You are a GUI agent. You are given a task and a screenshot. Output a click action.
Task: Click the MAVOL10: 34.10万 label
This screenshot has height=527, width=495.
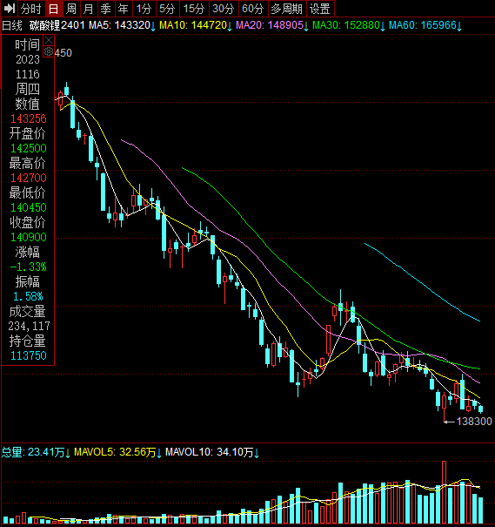pos(212,452)
